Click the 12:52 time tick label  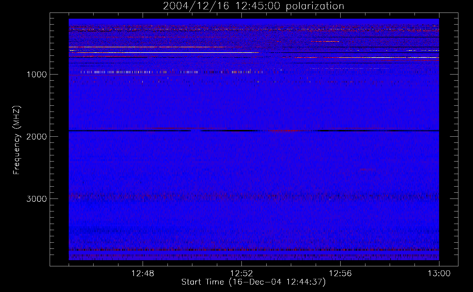241,274
